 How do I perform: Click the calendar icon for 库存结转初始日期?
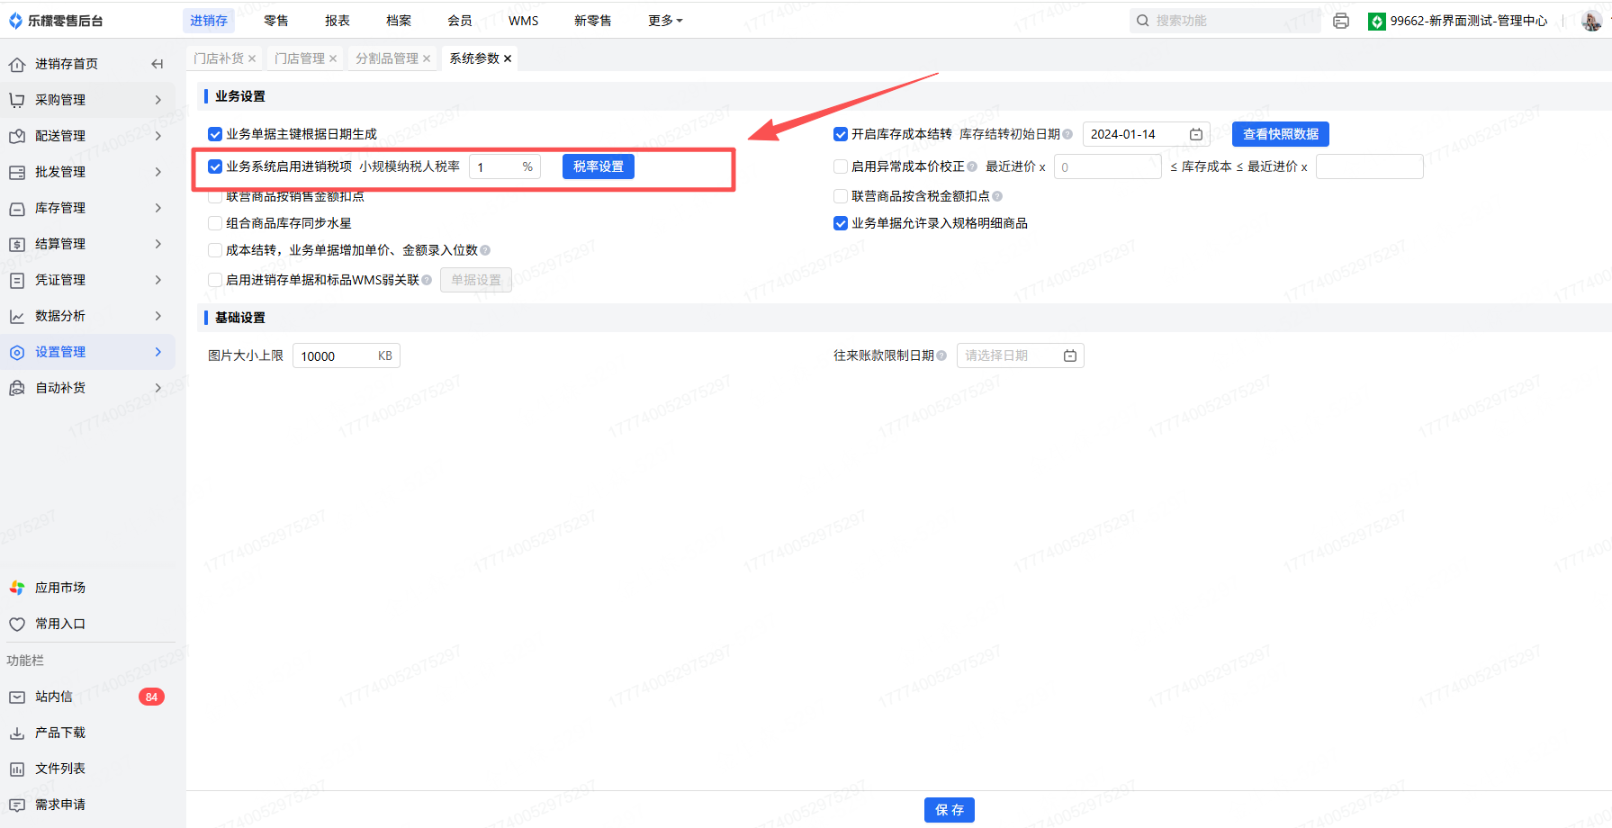point(1196,134)
